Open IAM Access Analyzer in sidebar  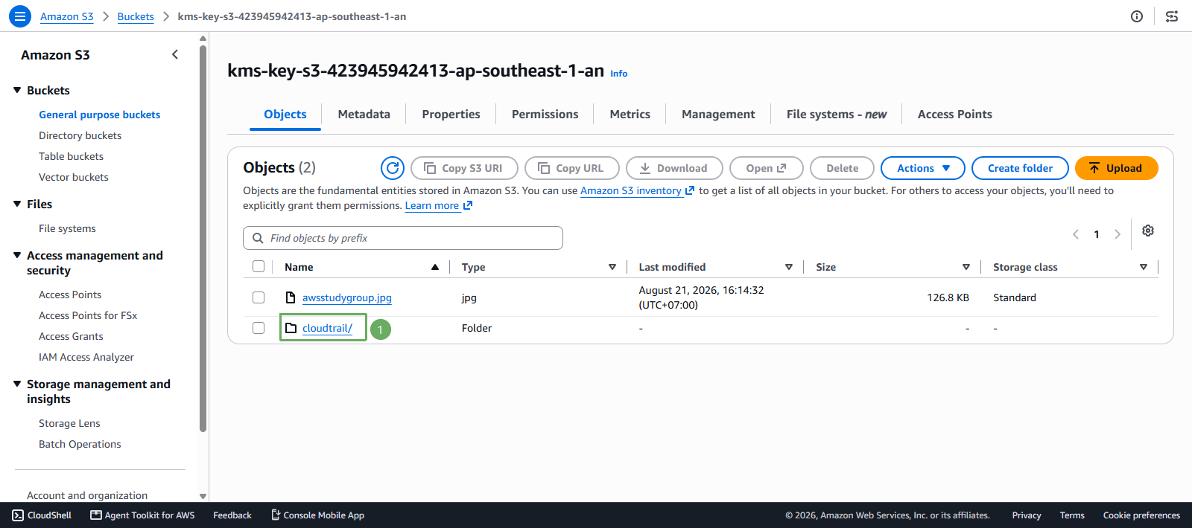(x=86, y=357)
